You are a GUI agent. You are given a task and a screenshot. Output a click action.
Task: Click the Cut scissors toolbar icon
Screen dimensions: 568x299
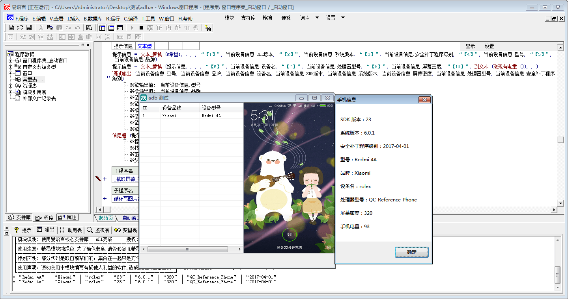pyautogui.click(x=41, y=28)
